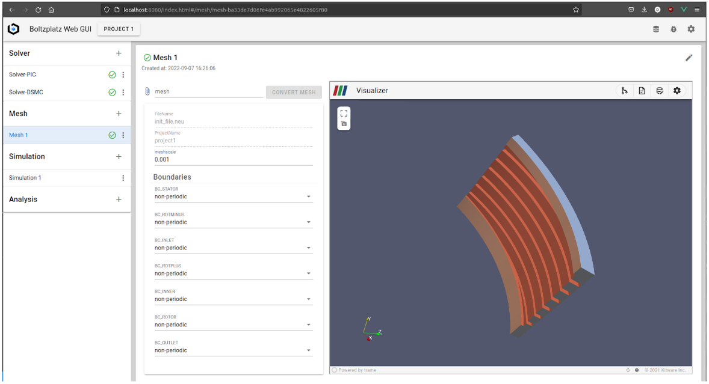Click the layers icon in the top bar

tap(655, 28)
